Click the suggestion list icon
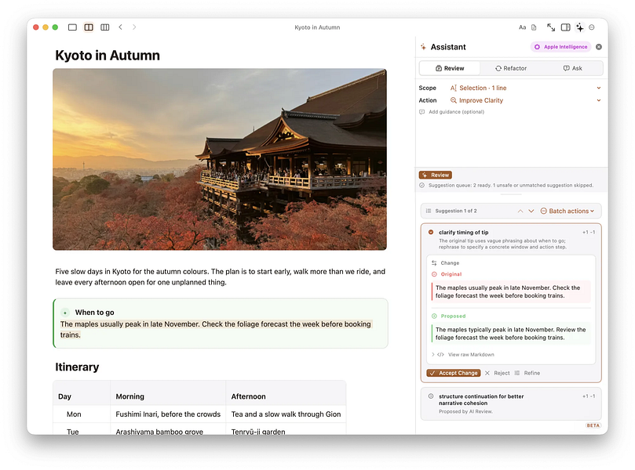The width and height of the screenshot is (635, 470). click(429, 211)
